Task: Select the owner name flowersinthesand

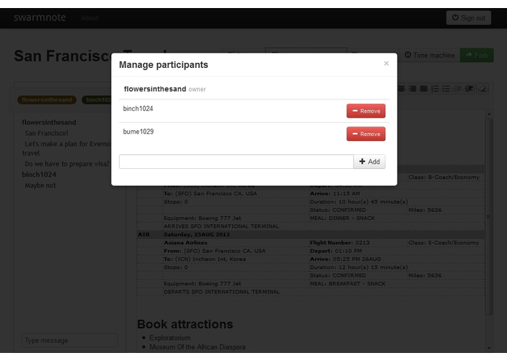Action: click(155, 89)
